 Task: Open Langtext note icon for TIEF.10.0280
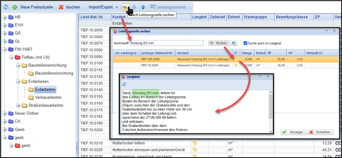(x=236, y=65)
